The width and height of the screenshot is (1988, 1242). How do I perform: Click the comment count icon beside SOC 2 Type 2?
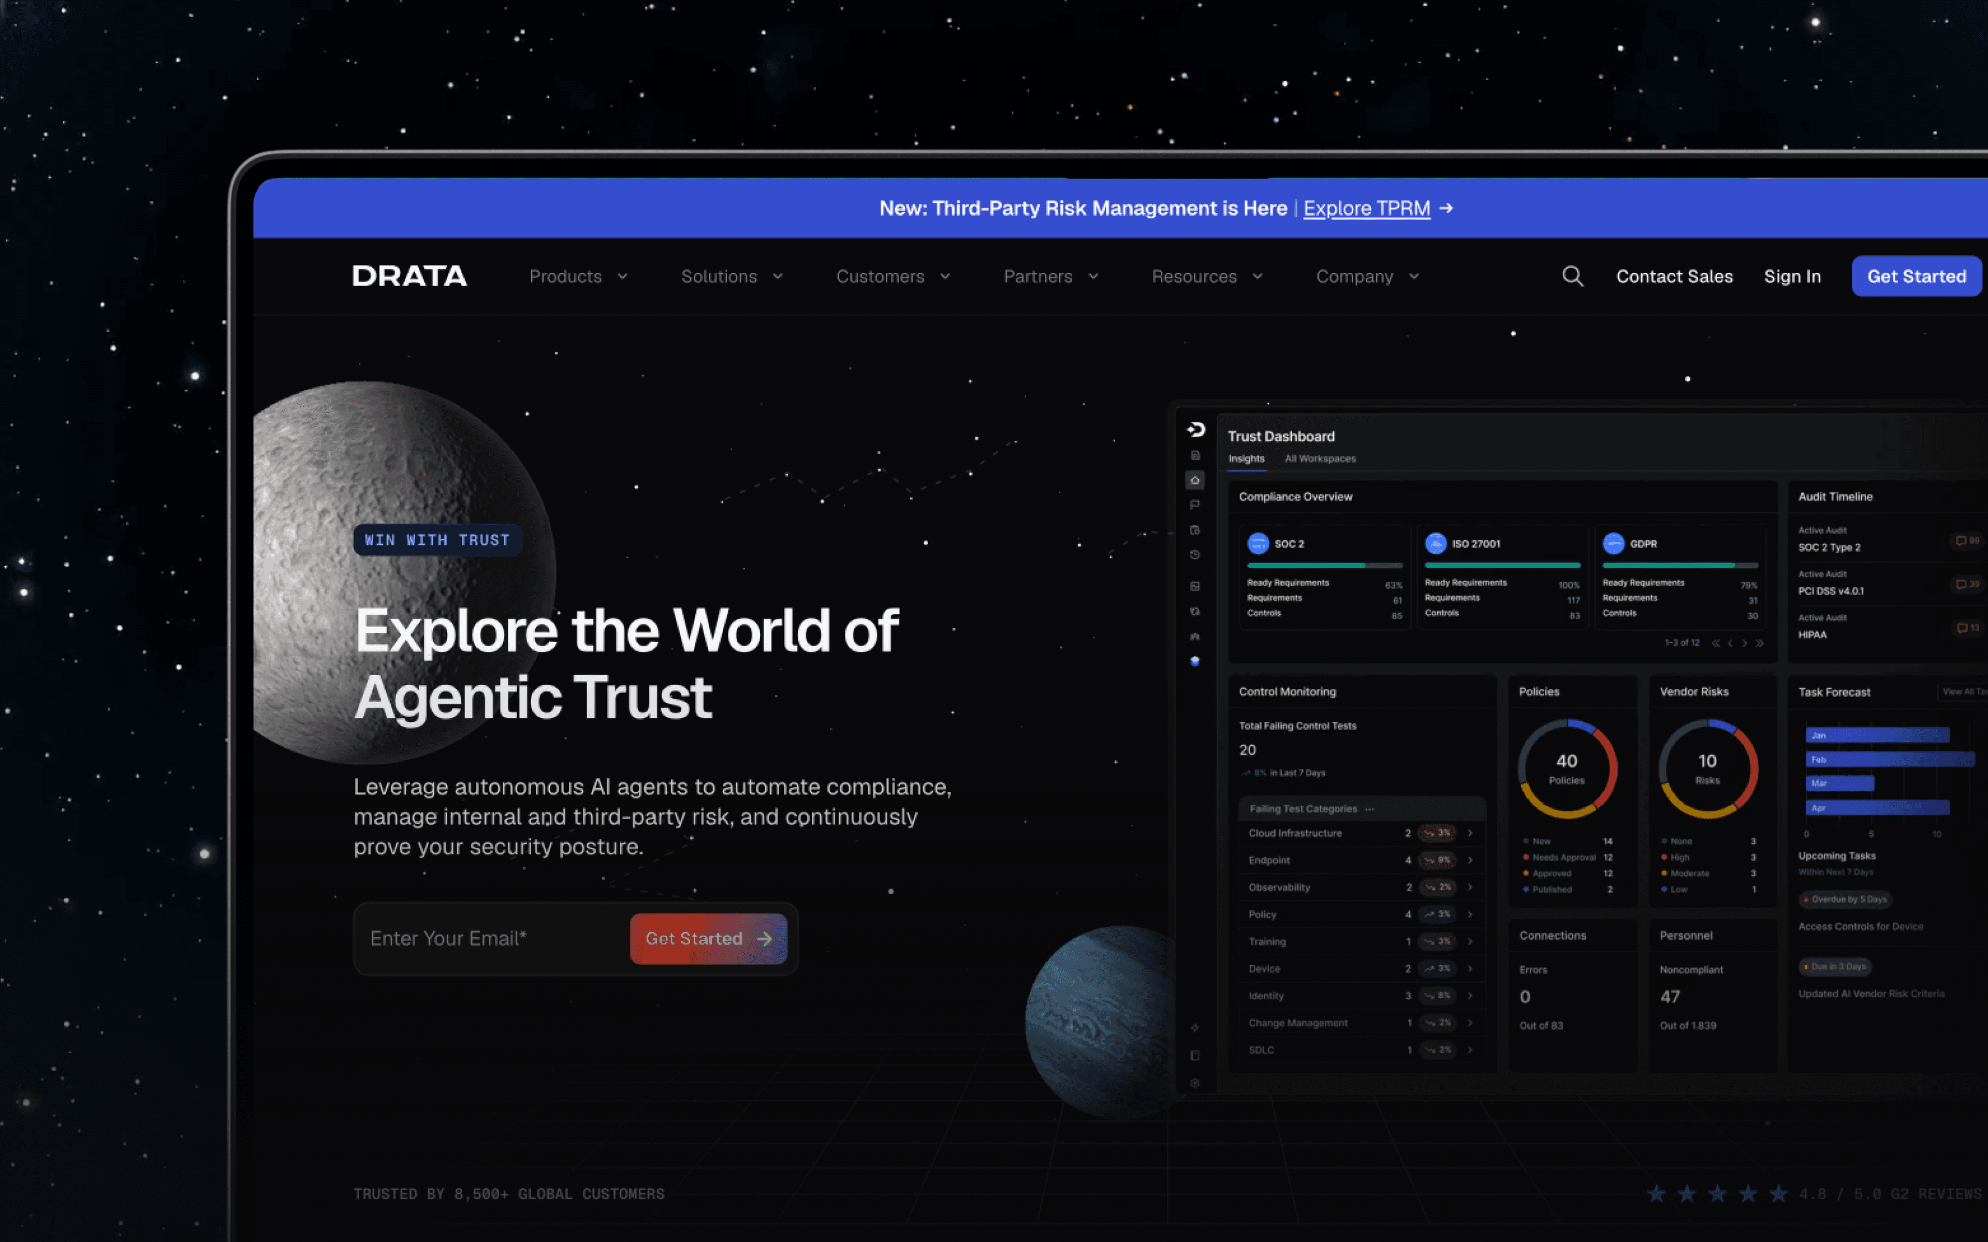1967,540
